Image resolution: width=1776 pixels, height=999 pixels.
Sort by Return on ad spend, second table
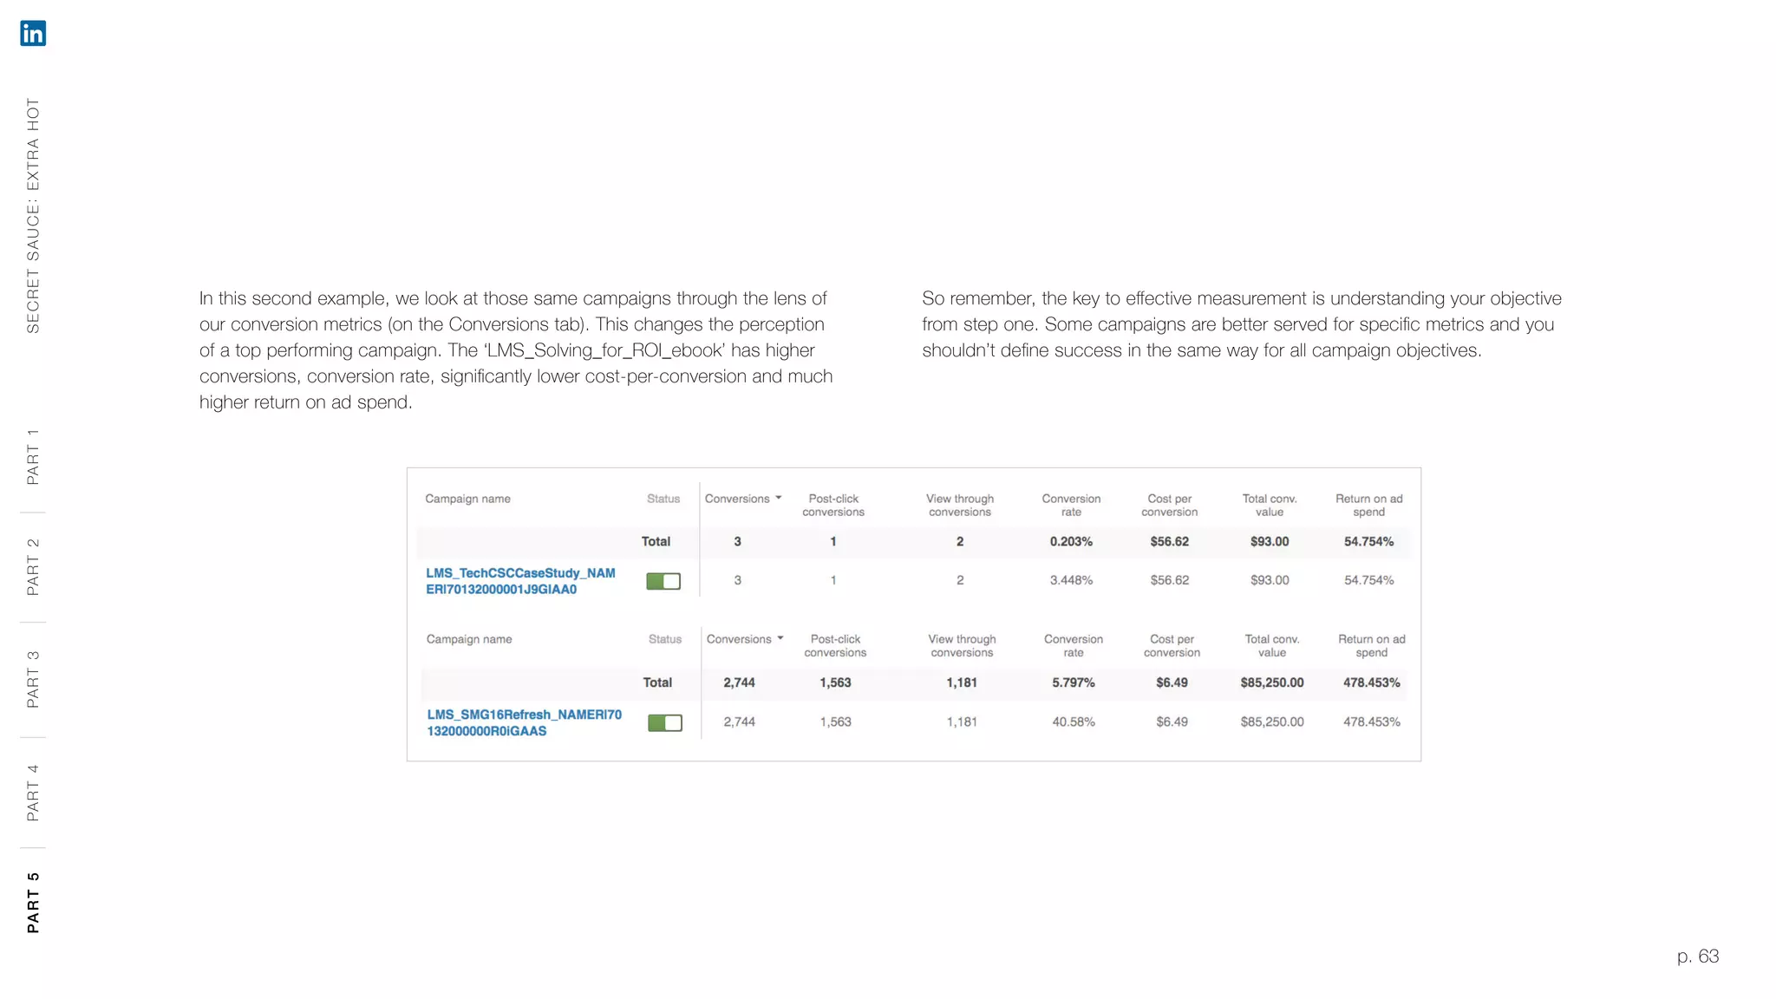point(1371,645)
